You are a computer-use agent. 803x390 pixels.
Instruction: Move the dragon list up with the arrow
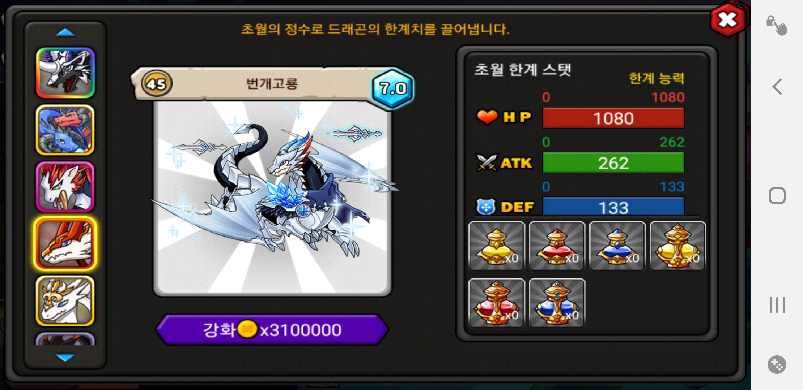click(x=65, y=33)
